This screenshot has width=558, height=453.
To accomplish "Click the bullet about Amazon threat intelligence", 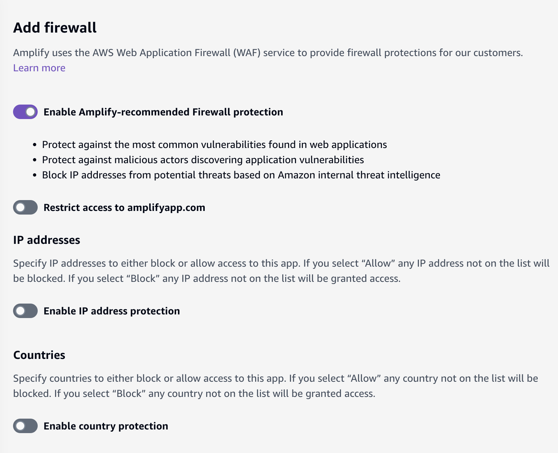I will click(x=241, y=175).
